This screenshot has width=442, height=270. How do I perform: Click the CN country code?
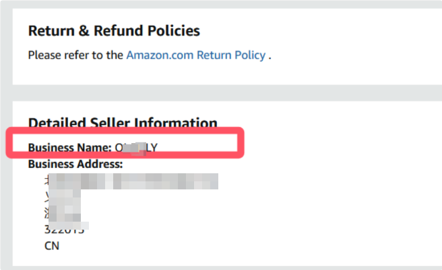click(x=52, y=246)
